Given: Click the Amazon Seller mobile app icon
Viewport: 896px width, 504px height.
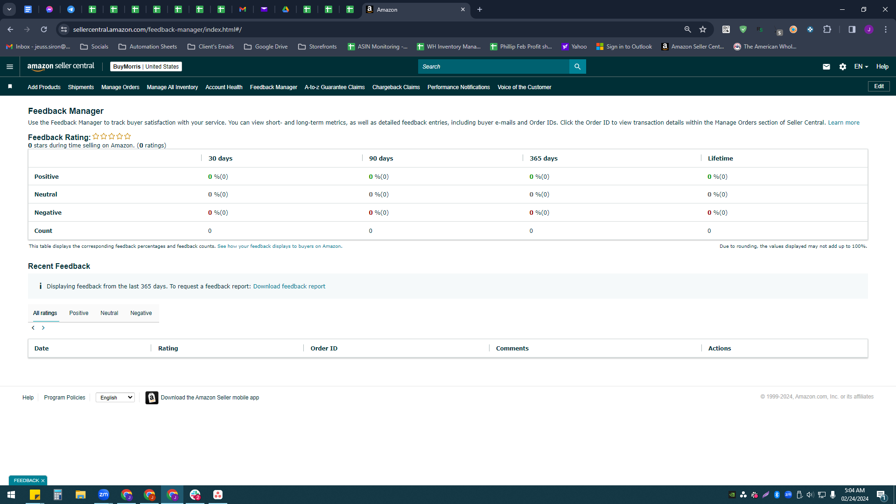Looking at the screenshot, I should (x=152, y=398).
